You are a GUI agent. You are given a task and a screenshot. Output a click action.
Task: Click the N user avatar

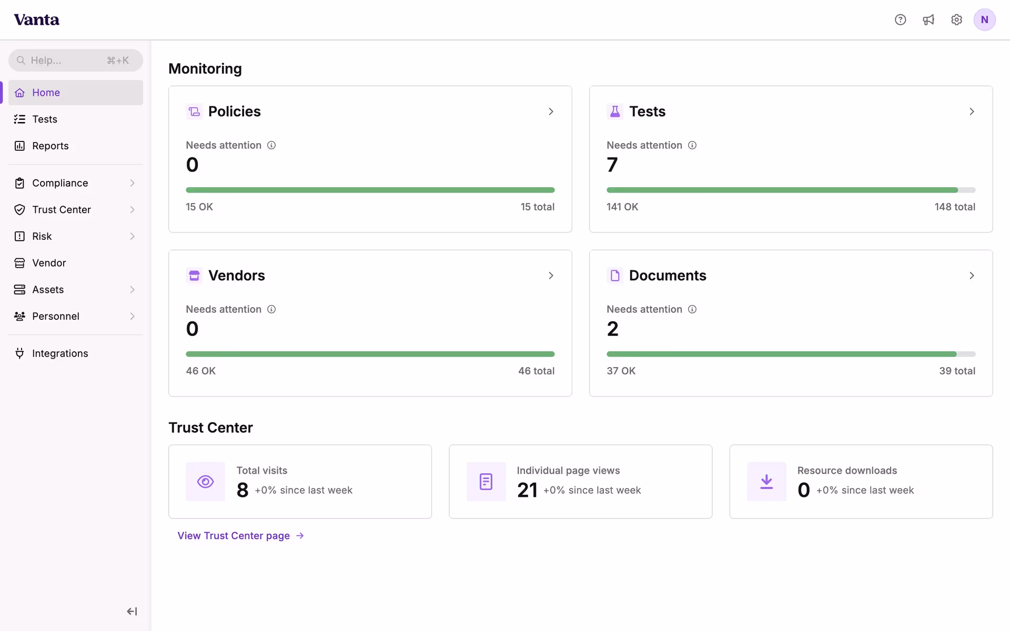[x=984, y=20]
